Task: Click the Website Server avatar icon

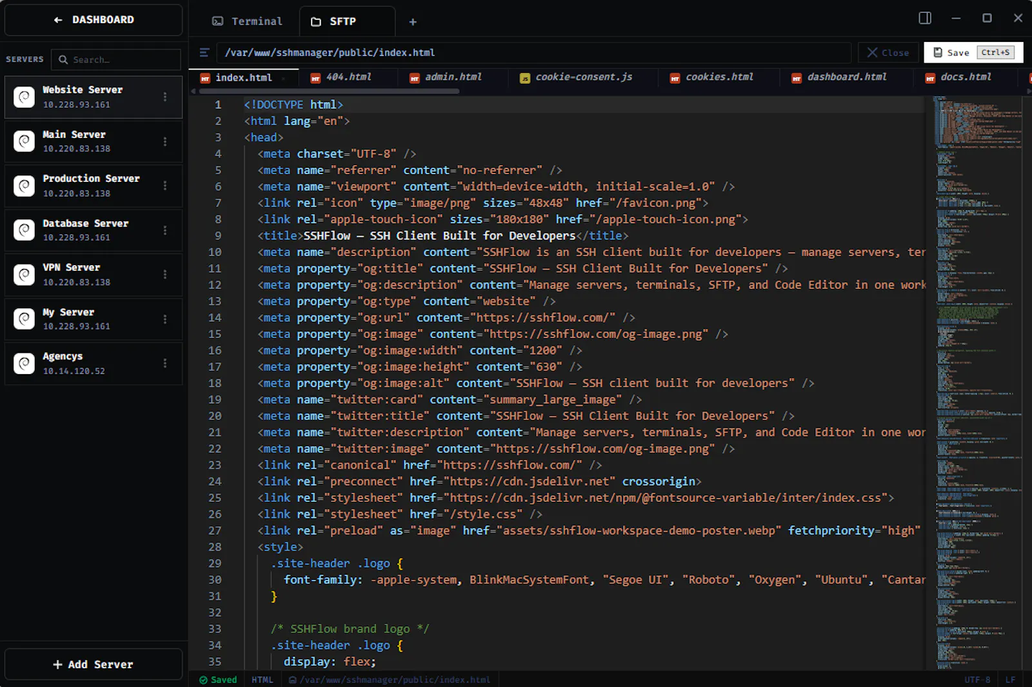Action: 25,97
